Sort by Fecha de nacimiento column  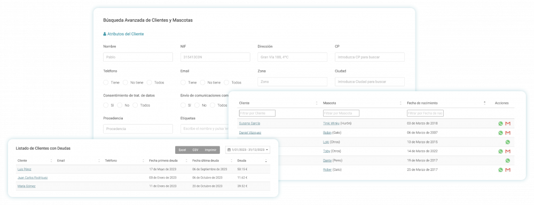click(x=484, y=103)
